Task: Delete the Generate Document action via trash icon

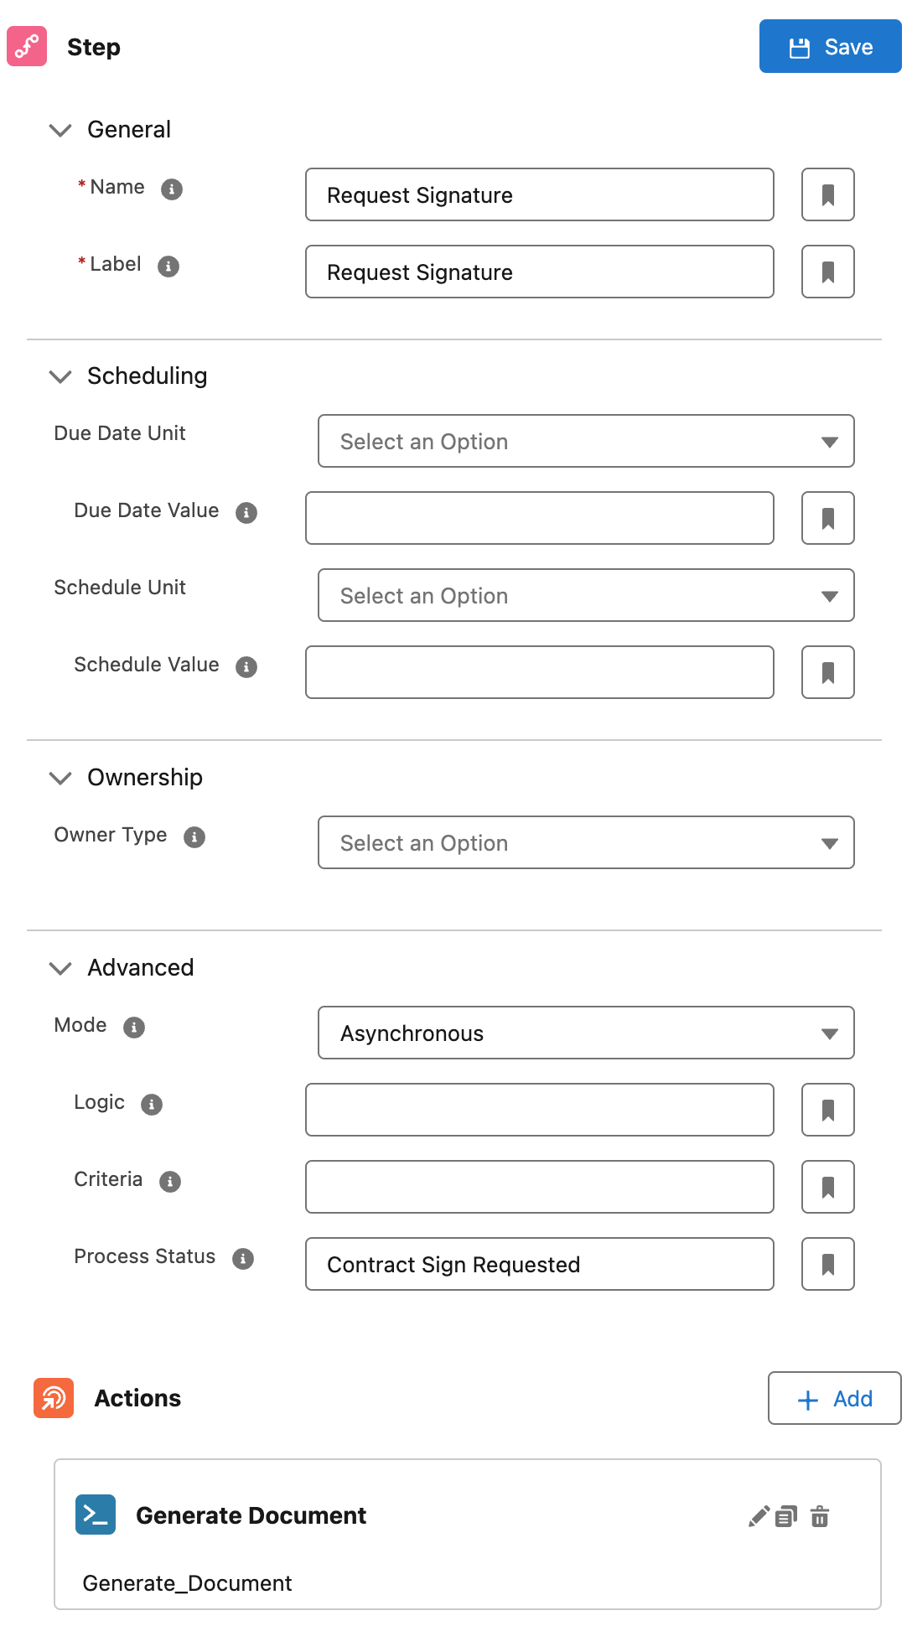Action: (x=820, y=1516)
